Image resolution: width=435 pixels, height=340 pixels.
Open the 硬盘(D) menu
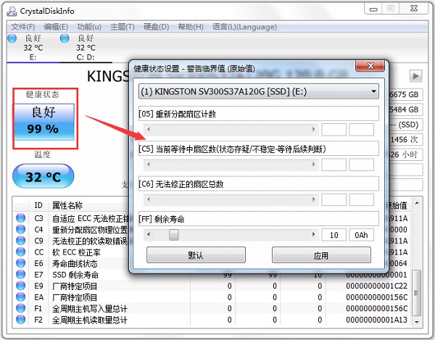[x=156, y=27]
